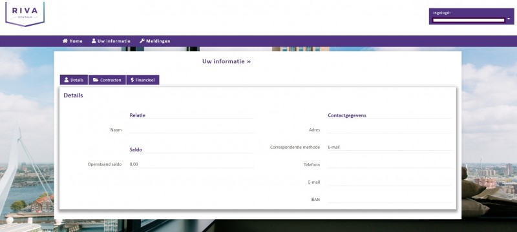This screenshot has height=232, width=517.
Task: Switch to the Contracten tab
Action: pos(107,80)
